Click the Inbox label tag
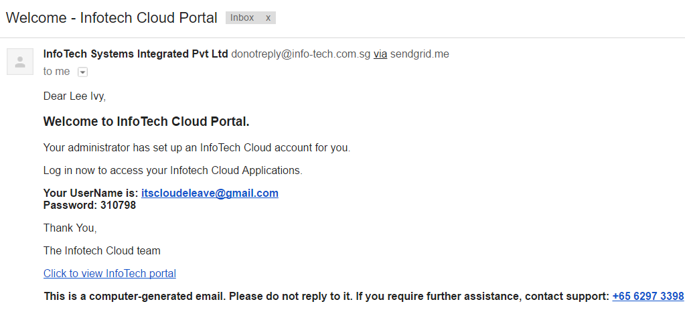This screenshot has height=316, width=685. pos(242,18)
